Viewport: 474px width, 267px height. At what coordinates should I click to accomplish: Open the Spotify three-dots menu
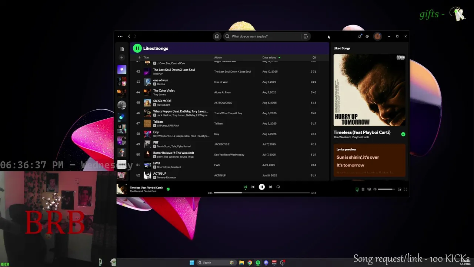(120, 36)
